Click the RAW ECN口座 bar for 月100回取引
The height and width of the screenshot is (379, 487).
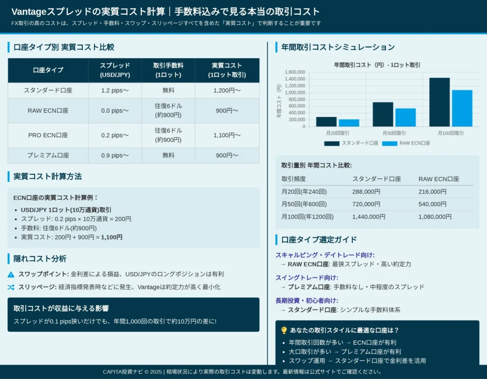462,108
